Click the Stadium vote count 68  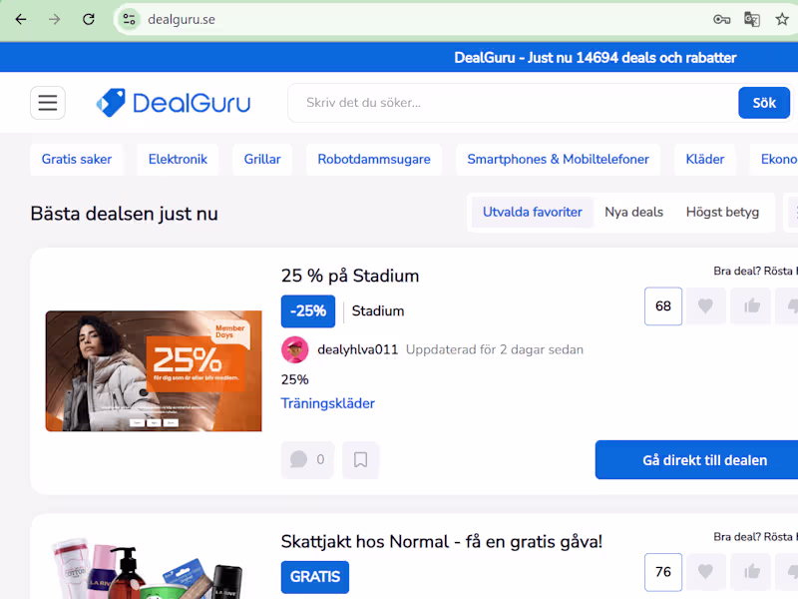(663, 306)
